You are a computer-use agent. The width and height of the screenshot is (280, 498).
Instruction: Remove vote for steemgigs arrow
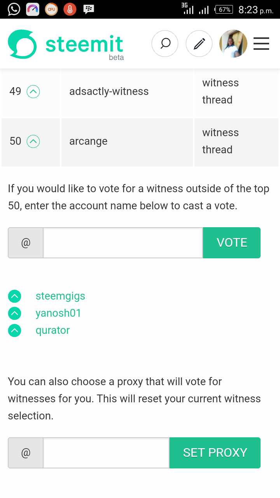point(14,296)
